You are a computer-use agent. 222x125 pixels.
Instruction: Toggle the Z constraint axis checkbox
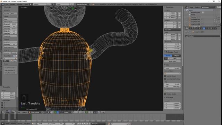tap(2, 107)
